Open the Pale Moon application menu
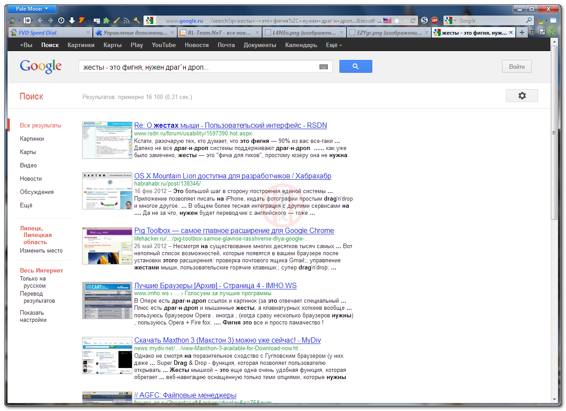This screenshot has height=411, width=566. pyautogui.click(x=32, y=9)
